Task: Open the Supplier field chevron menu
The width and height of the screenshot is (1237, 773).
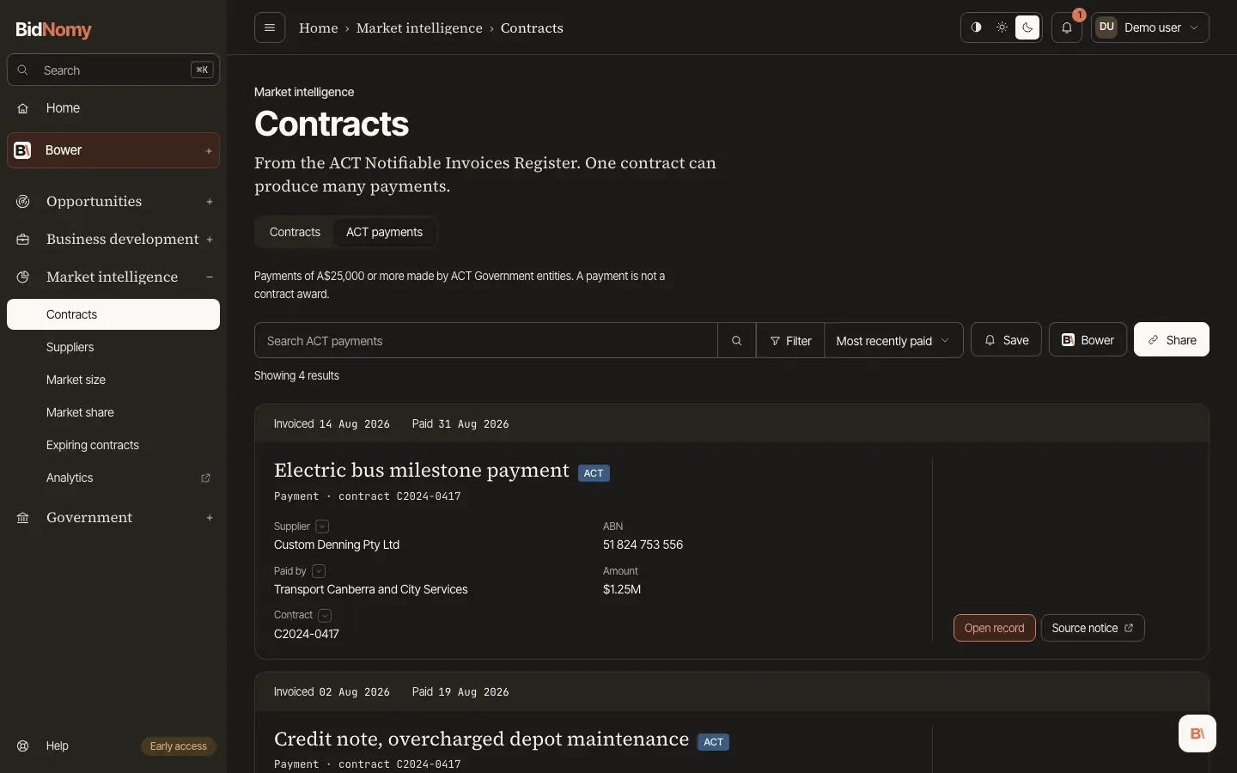Action: coord(322,526)
